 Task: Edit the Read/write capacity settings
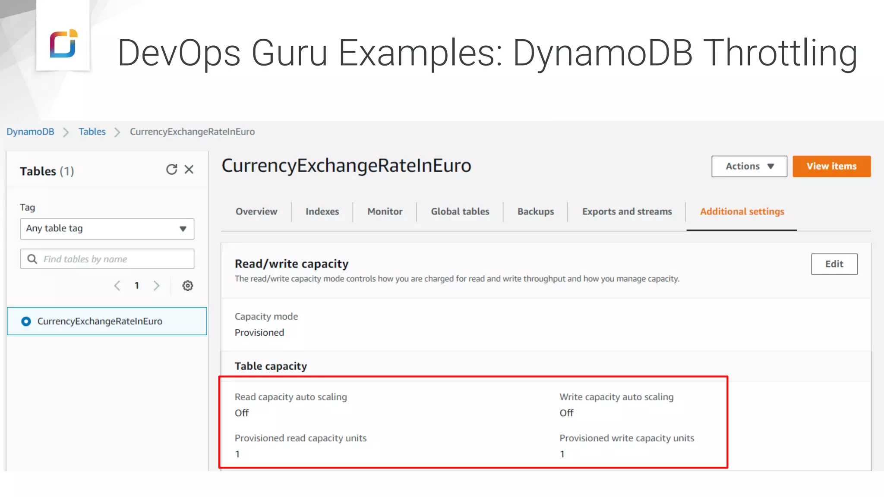coord(834,264)
